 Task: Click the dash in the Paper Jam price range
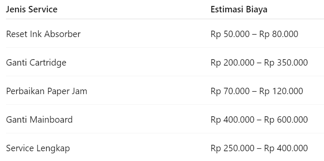pyautogui.click(x=254, y=92)
